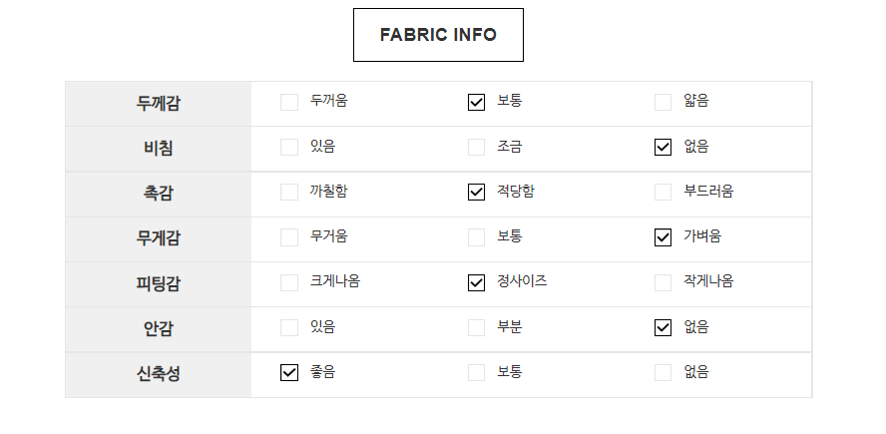Uncheck the 가벼움 weight checkbox

pos(664,237)
